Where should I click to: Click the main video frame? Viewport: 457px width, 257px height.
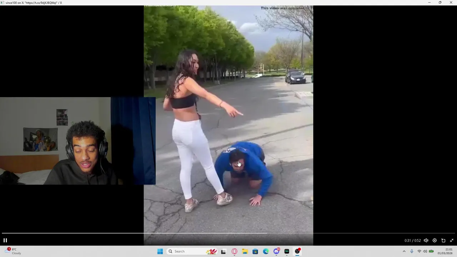228,125
